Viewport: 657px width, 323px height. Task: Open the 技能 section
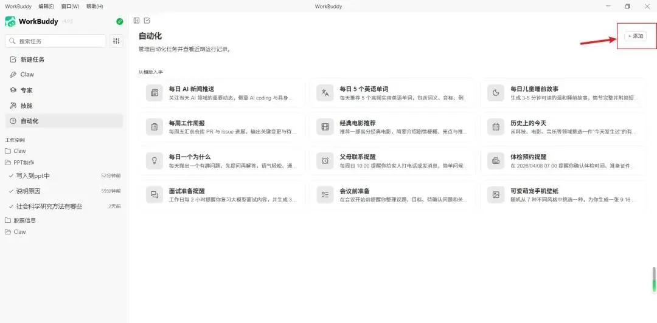(x=64, y=106)
